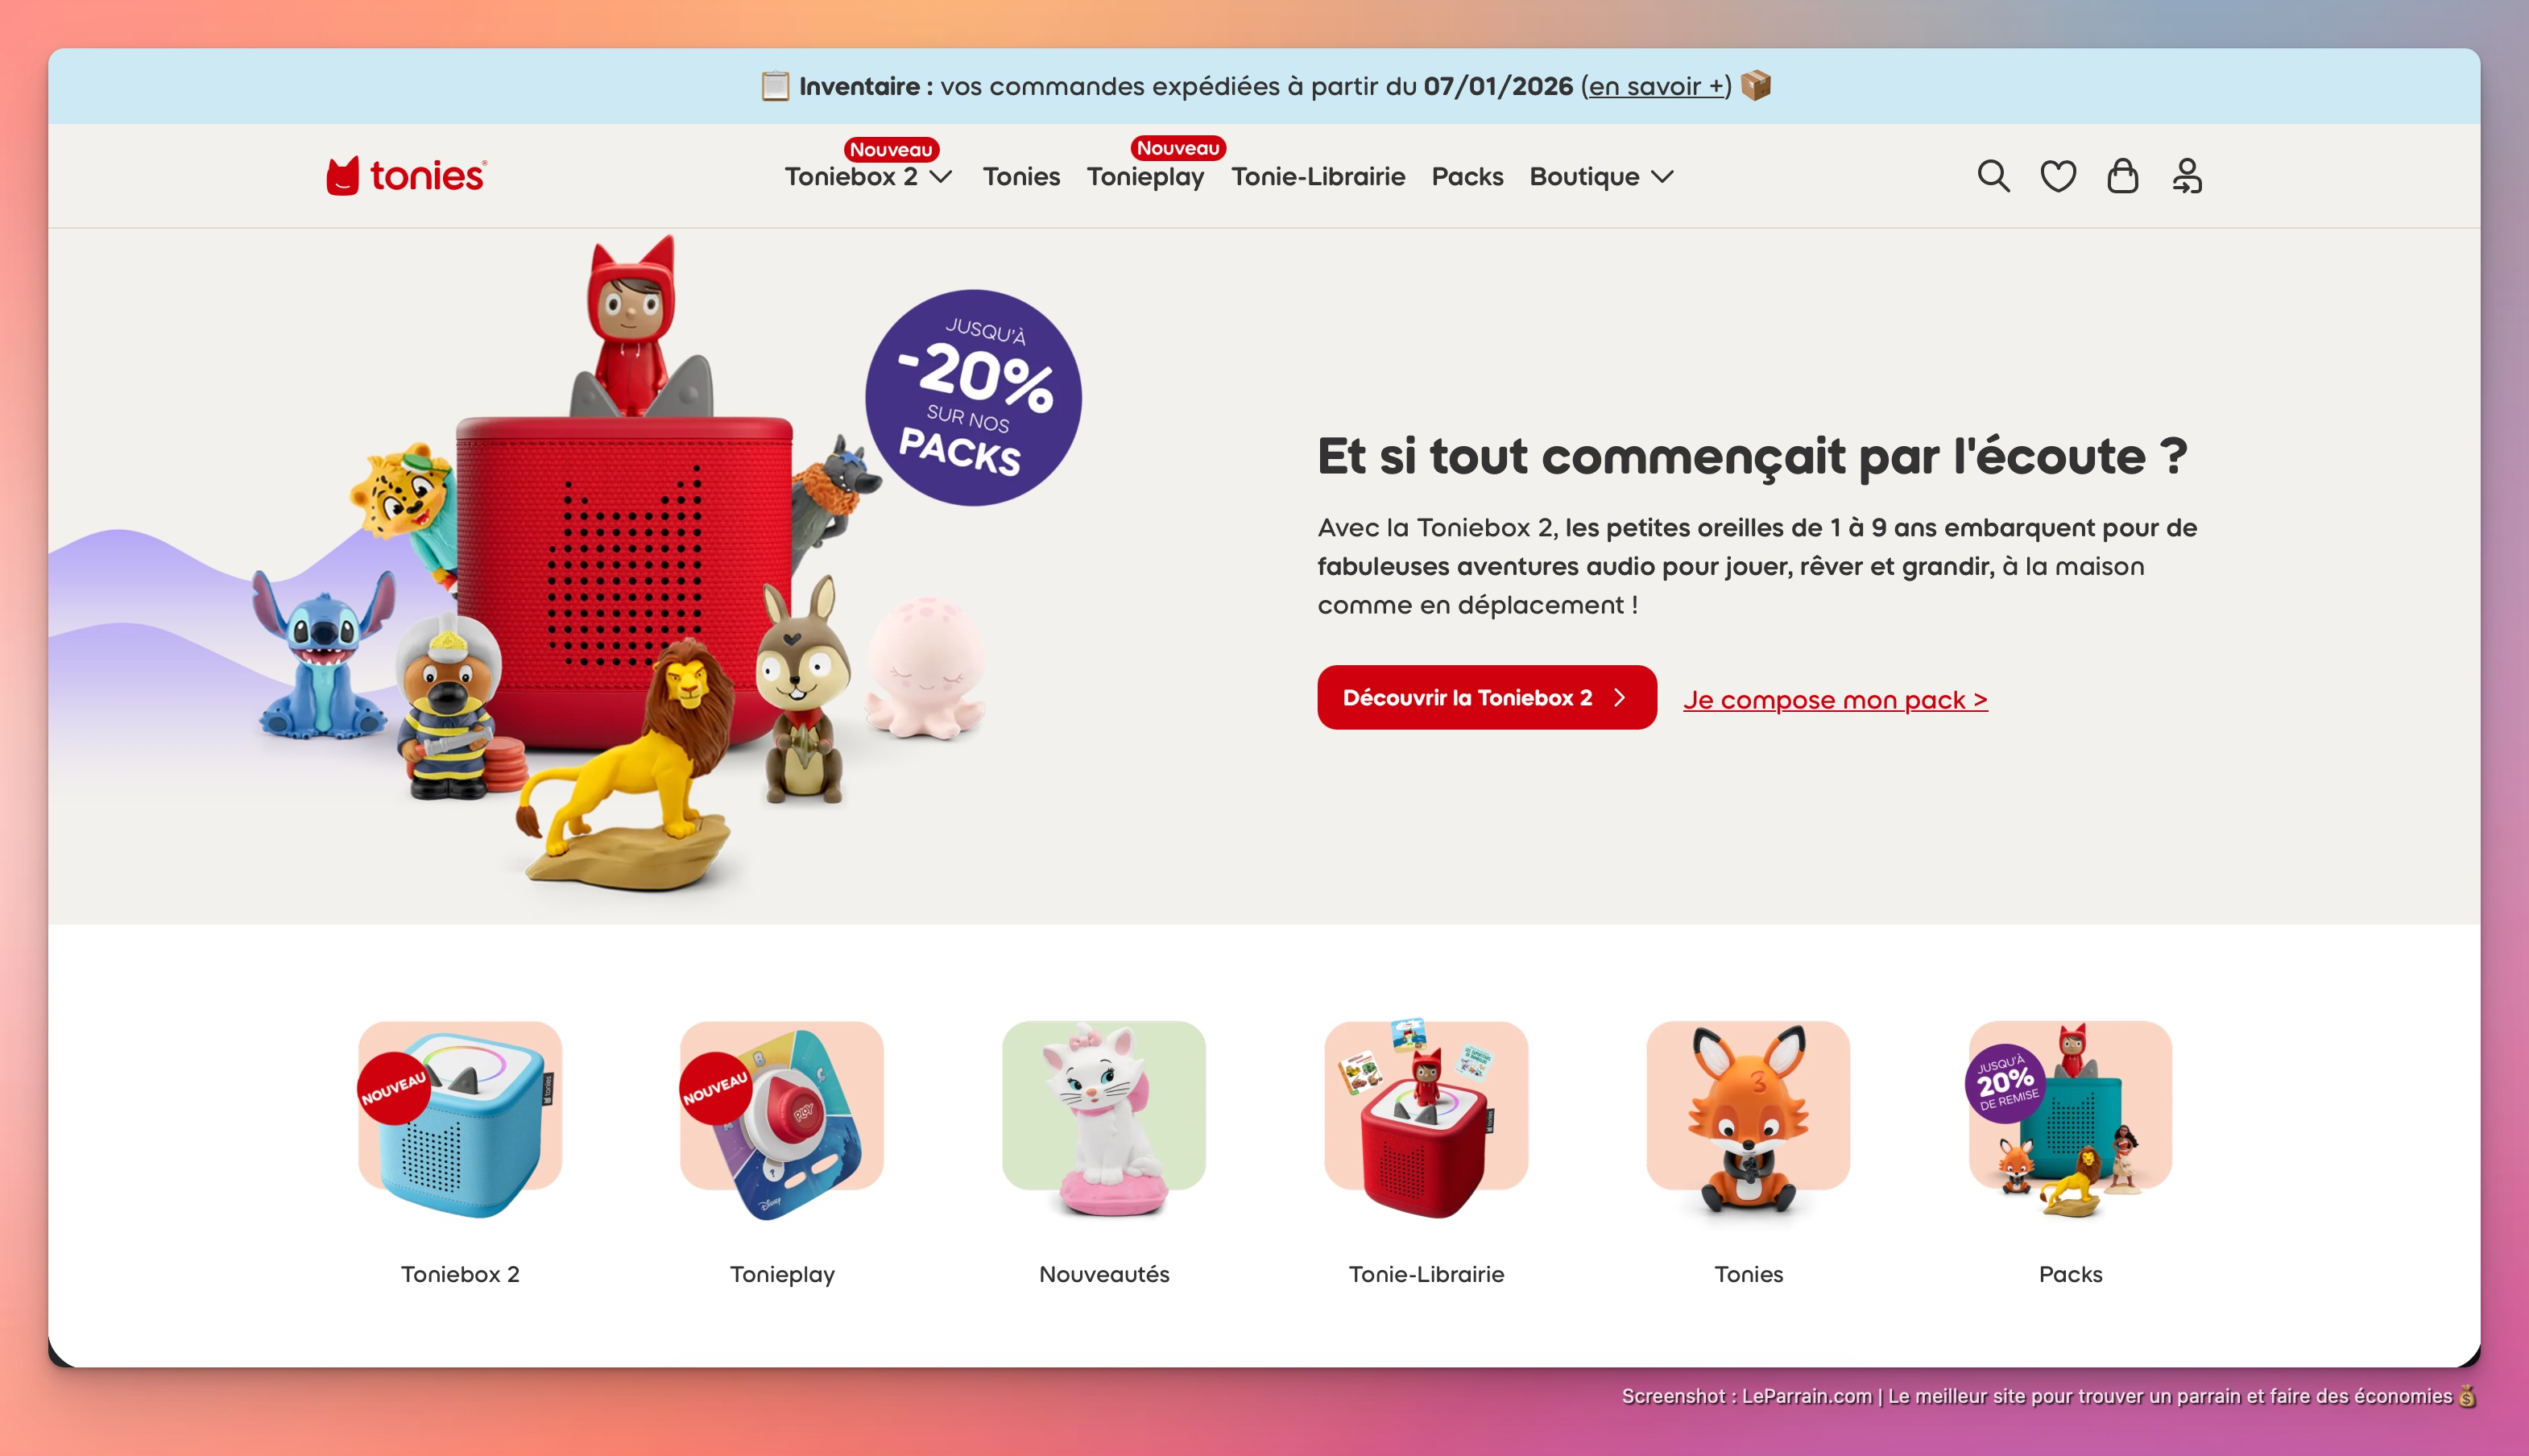Click Découvrir la Toniebox 2 button

pos(1486,697)
